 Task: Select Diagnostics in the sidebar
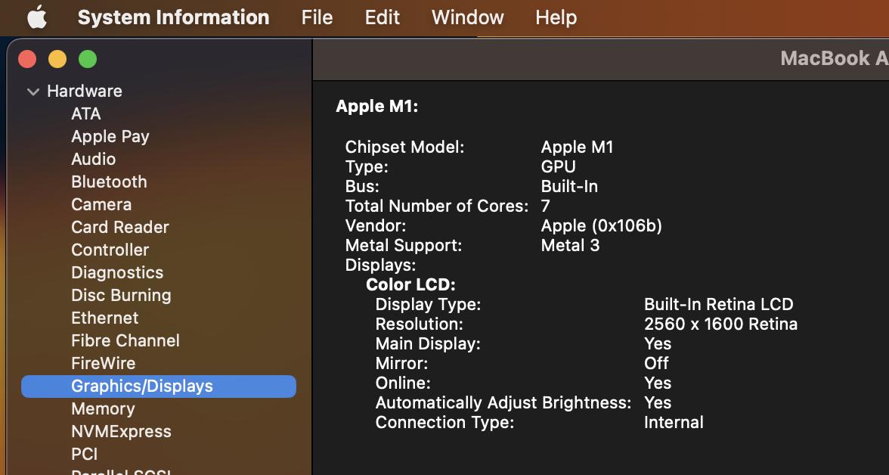click(x=117, y=272)
